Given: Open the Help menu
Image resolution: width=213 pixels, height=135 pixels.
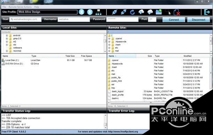Looking at the screenshot, I should (x=37, y=7).
